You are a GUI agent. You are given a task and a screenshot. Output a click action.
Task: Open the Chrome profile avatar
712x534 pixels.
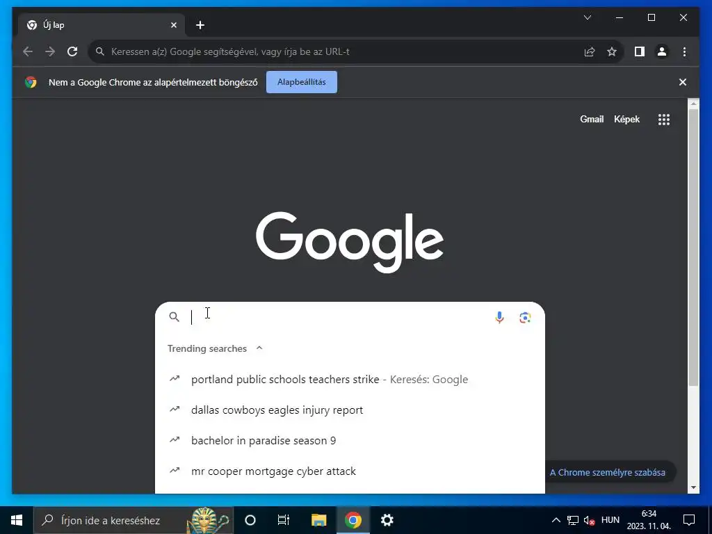click(662, 51)
